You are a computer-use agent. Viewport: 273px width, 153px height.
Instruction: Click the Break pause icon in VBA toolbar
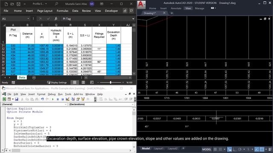click(x=58, y=99)
